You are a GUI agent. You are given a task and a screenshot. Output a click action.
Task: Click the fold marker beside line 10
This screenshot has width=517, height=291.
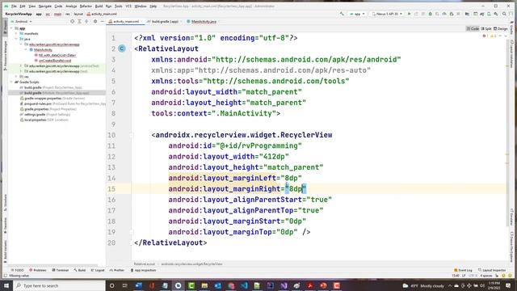131,135
